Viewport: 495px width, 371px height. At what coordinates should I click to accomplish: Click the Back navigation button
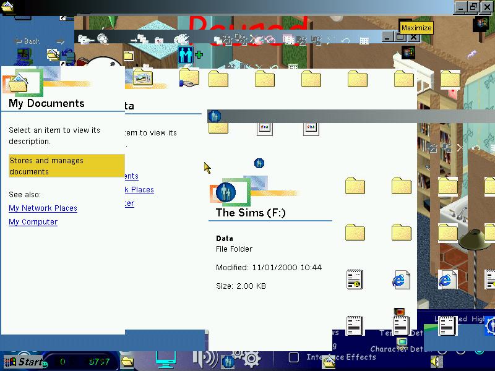tap(27, 41)
